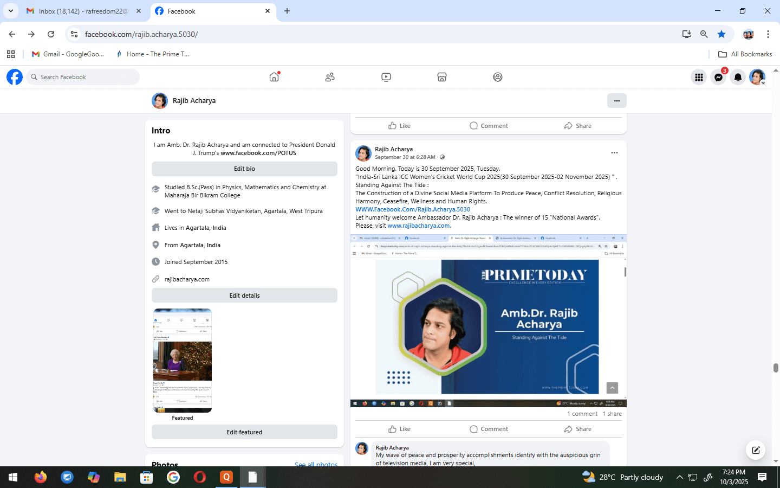Like the September 30 post

coord(400,429)
